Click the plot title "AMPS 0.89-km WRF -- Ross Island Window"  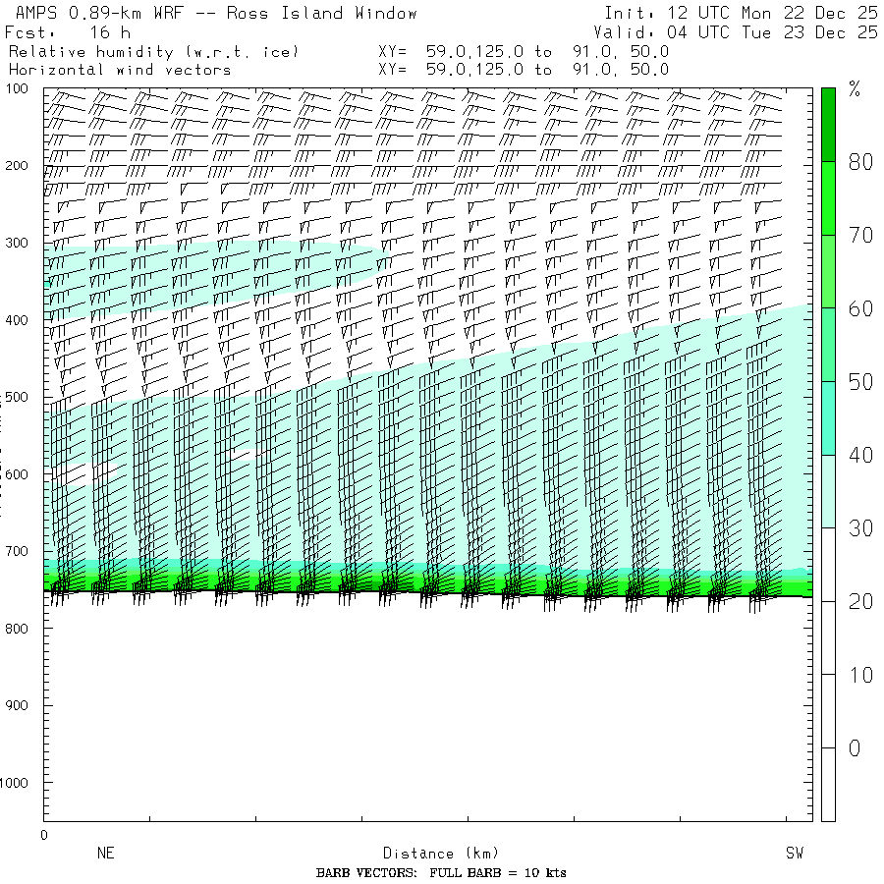point(216,13)
